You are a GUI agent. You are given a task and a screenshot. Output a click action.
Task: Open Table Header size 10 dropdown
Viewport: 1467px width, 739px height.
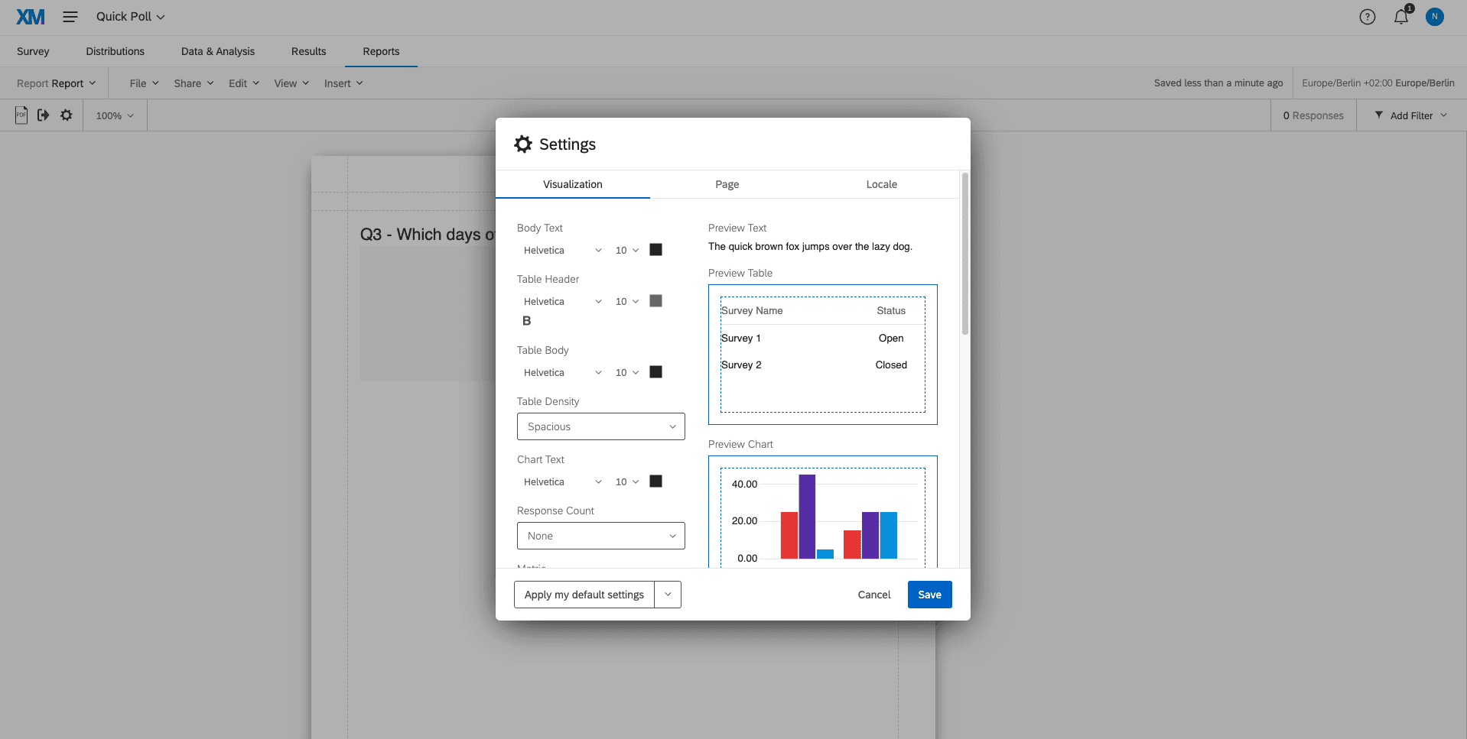click(x=627, y=302)
